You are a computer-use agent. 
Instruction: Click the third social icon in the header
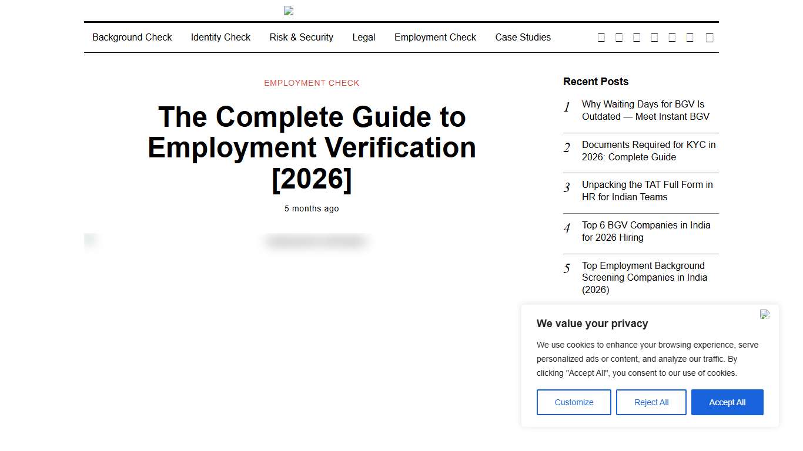(x=636, y=37)
